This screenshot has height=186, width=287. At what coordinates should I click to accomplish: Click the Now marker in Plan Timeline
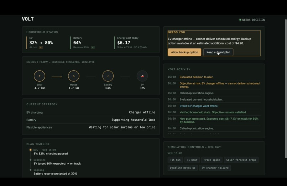(x=30, y=150)
